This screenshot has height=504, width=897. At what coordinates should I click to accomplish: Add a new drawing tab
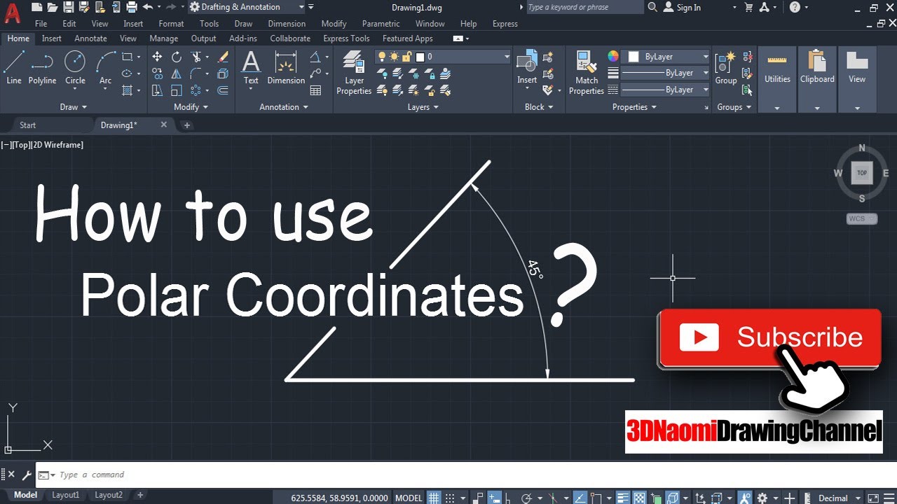point(186,125)
